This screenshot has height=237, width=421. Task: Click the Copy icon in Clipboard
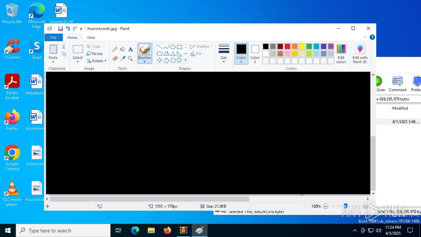click(63, 54)
